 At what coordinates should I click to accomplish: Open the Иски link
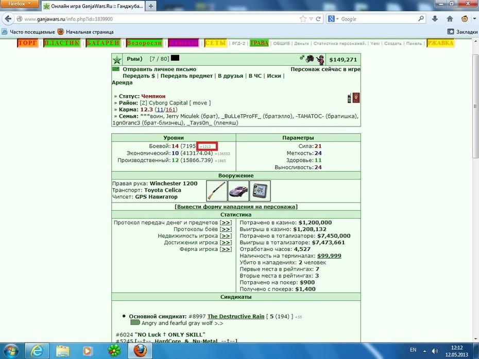tap(274, 76)
